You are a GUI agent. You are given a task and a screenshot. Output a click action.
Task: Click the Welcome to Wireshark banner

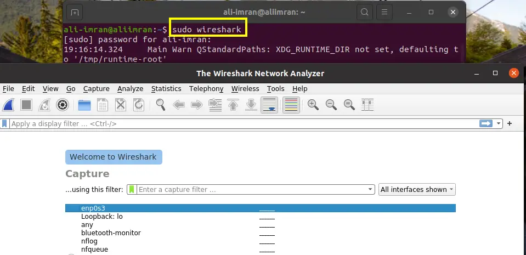(x=114, y=157)
